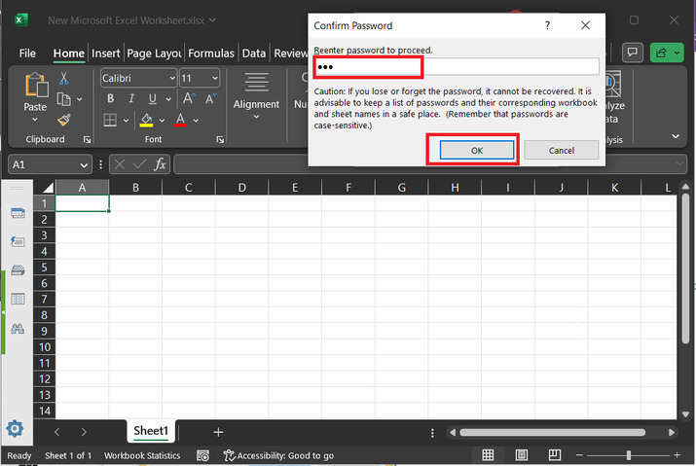Copy using the Copy icon
This screenshot has height=466, width=696.
(64, 99)
